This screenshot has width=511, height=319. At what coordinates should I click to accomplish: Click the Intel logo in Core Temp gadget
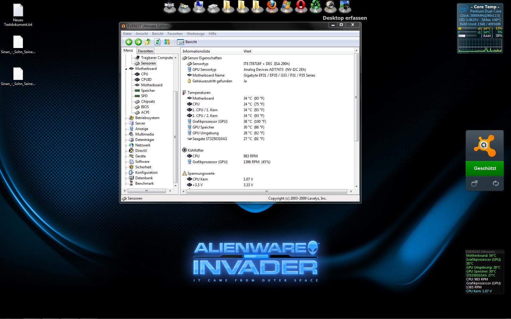tap(463, 8)
